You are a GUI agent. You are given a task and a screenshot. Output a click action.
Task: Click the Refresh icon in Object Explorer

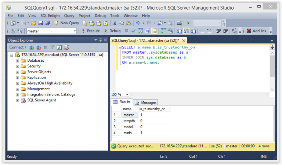(x=59, y=47)
